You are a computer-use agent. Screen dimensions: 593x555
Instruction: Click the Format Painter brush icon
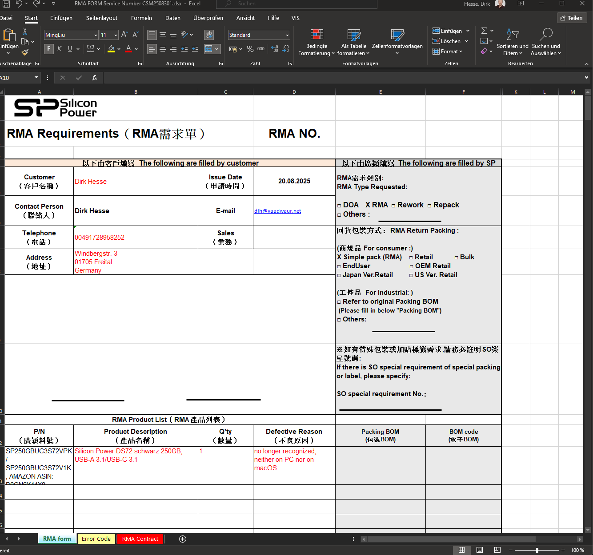tap(25, 52)
